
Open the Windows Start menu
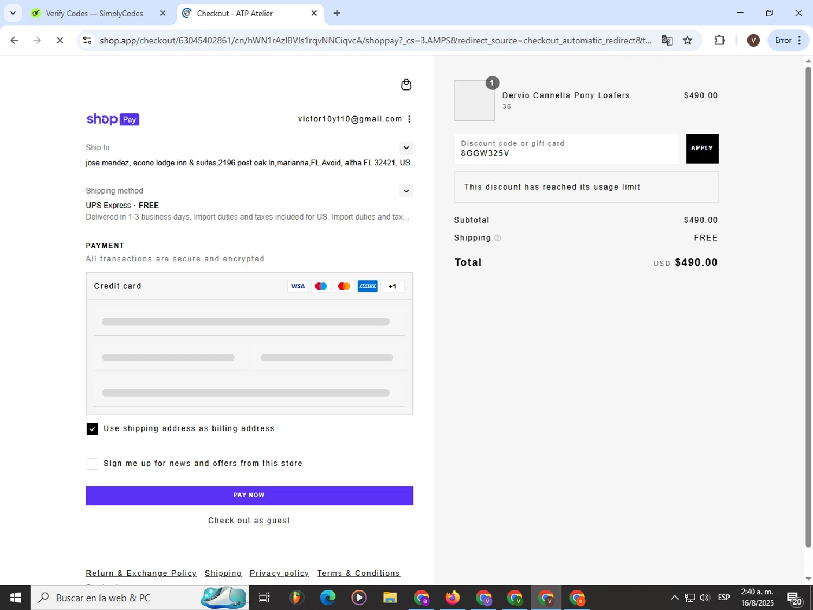coord(15,598)
